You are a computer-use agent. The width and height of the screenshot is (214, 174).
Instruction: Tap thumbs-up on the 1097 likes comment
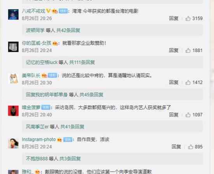tap(188, 115)
